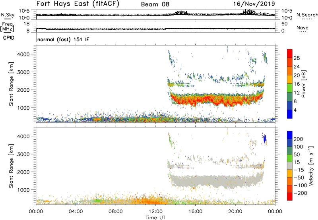
Task: Click '1000' on the velocity panel range axis
Action: (23, 190)
